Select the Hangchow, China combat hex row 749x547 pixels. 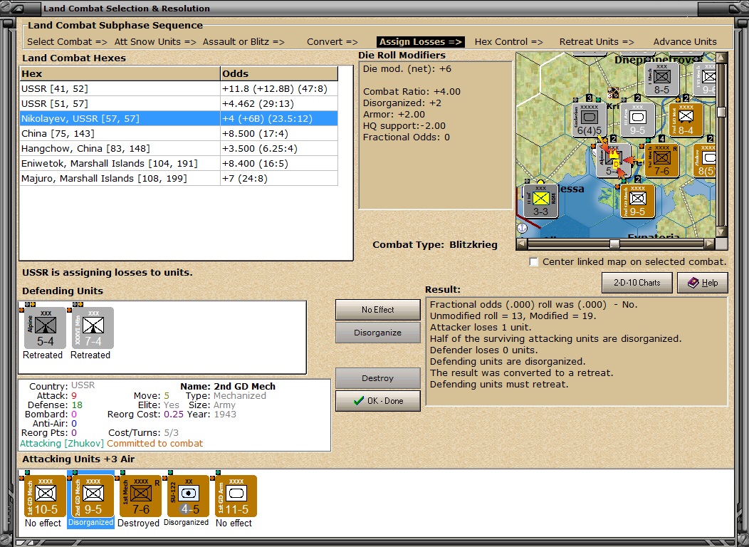click(x=179, y=149)
